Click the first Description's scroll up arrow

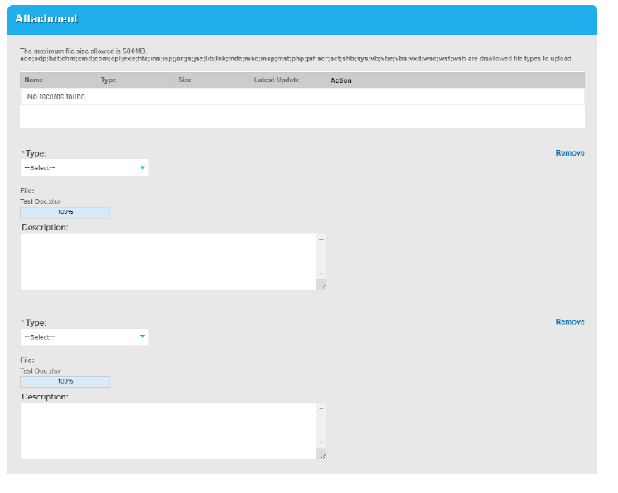(321, 239)
